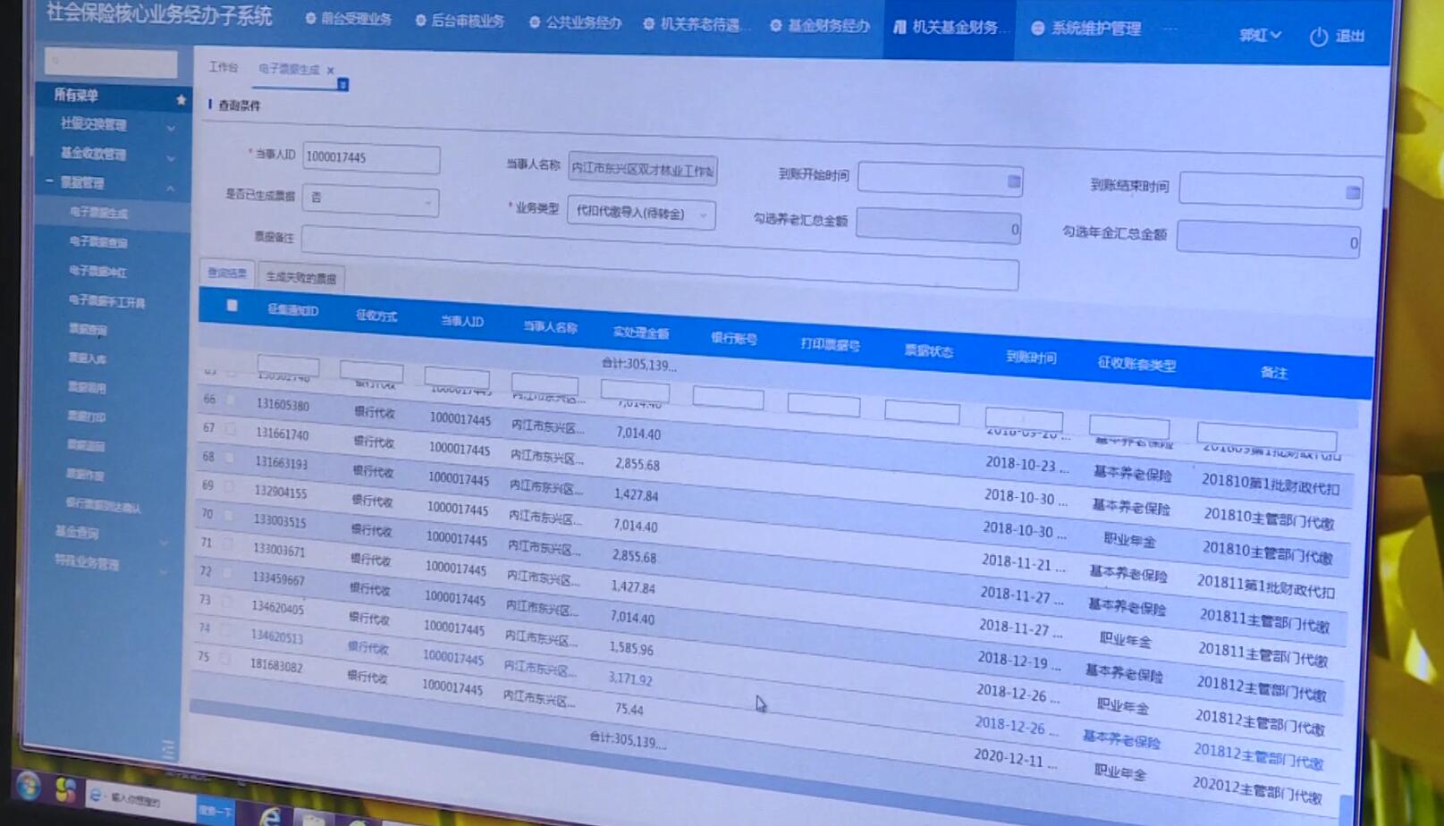
Task: Click the 生成失败的票据 button
Action: click(x=301, y=277)
